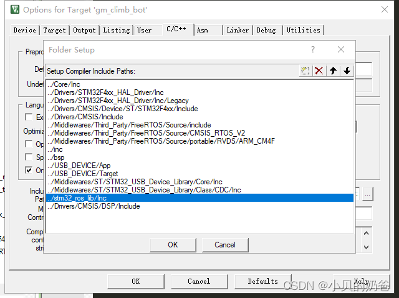Switch to the Listing tab

[117, 30]
